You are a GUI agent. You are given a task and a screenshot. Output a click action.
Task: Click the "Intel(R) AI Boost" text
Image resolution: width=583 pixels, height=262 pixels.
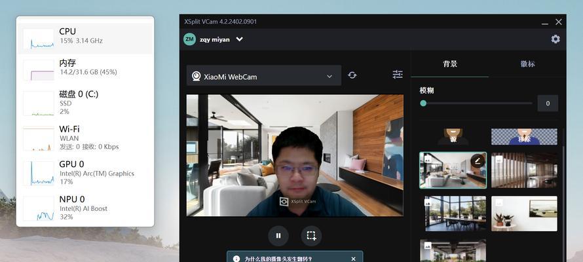click(83, 208)
